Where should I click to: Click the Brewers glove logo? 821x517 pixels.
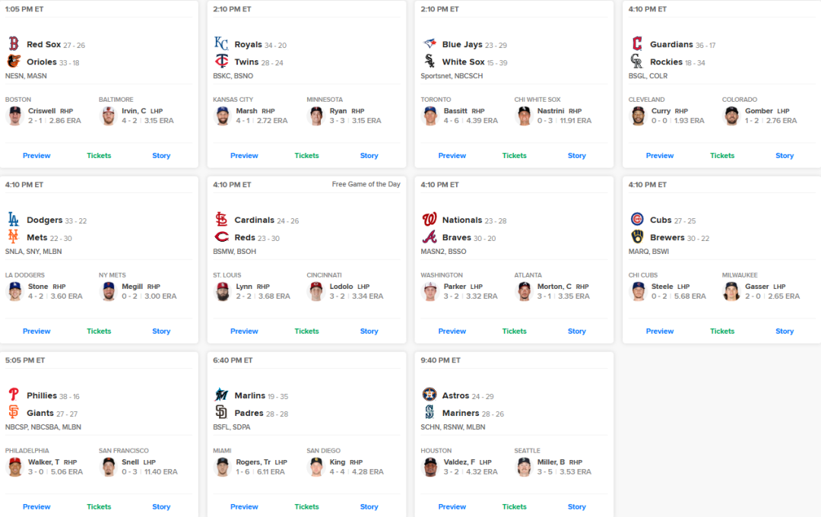pos(637,236)
